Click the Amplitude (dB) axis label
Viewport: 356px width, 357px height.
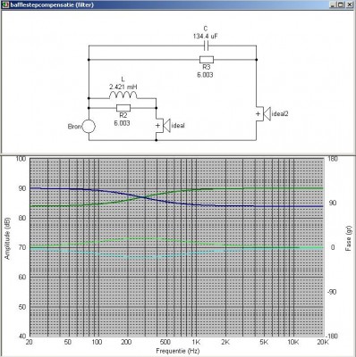click(7, 238)
